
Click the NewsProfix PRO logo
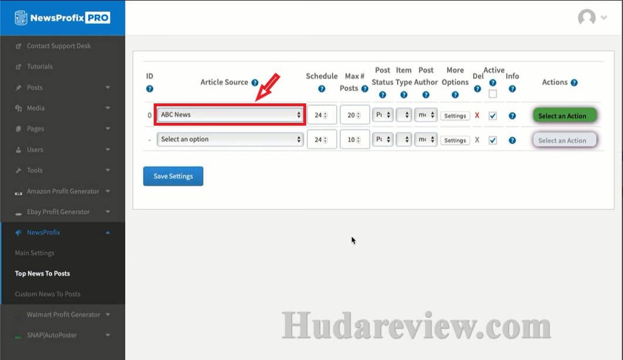62,18
